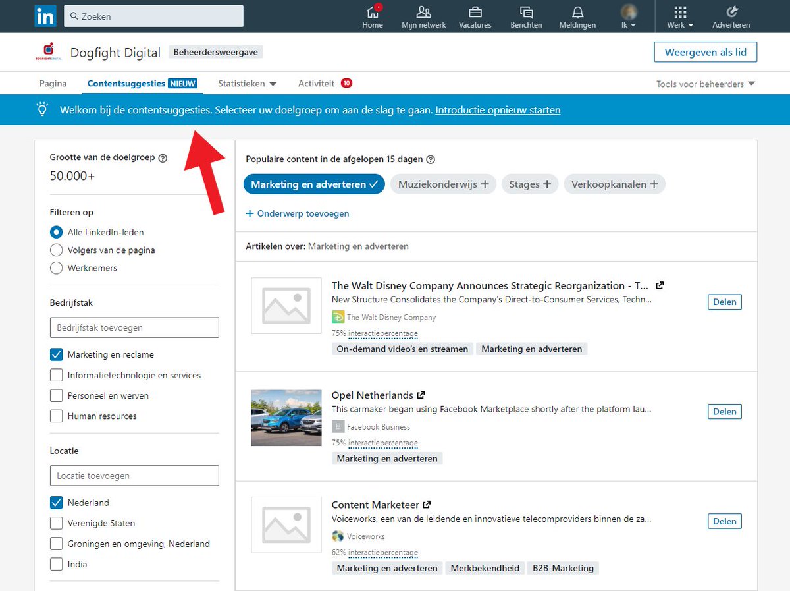
Task: Select Volgers van de pagina radio option
Action: click(x=57, y=250)
